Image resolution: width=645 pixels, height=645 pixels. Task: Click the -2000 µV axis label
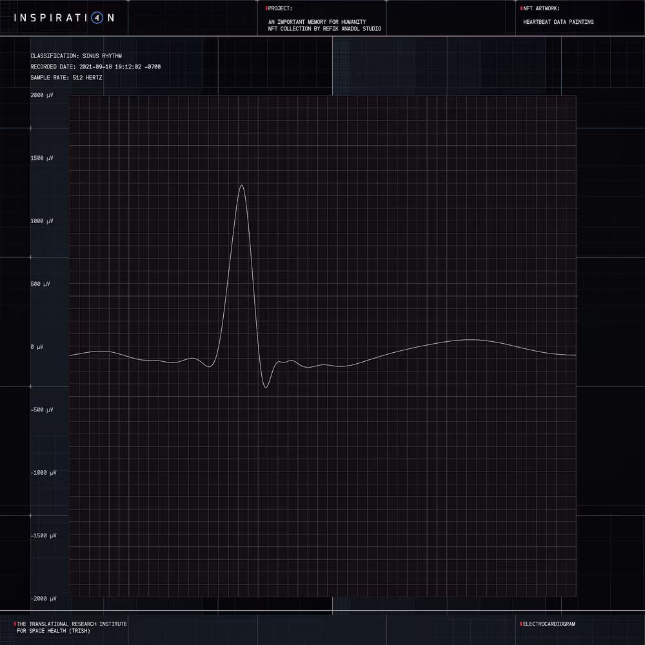click(x=44, y=599)
